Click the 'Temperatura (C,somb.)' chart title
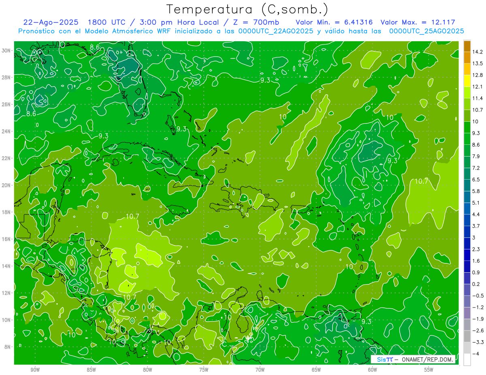This screenshot has height=375, width=486. tap(247, 9)
